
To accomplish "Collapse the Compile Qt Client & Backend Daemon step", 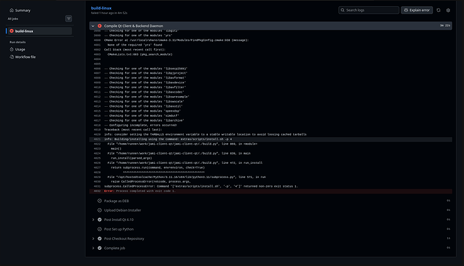I will [93, 26].
